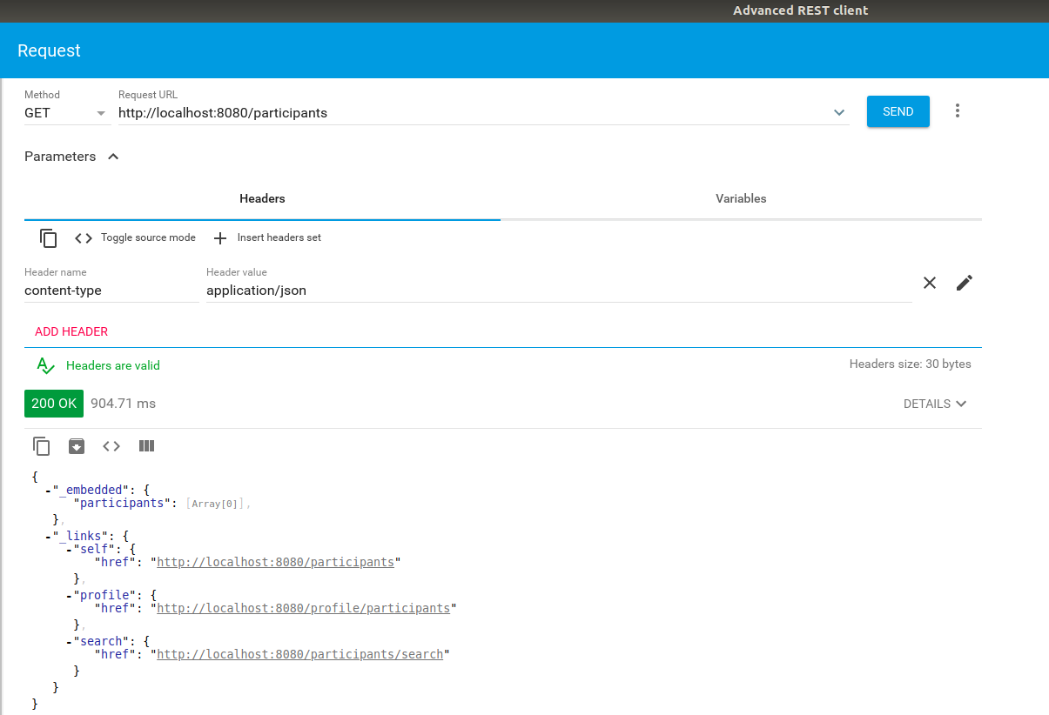This screenshot has width=1049, height=715.
Task: Switch response to table view icon
Action: click(146, 446)
